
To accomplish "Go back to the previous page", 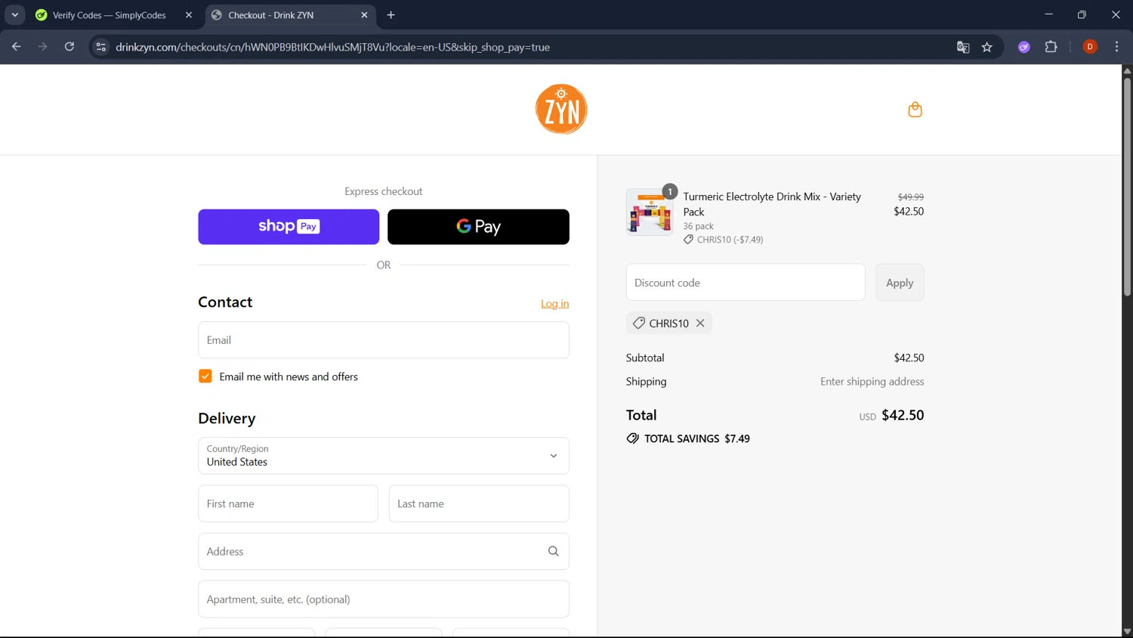I will click(x=16, y=47).
